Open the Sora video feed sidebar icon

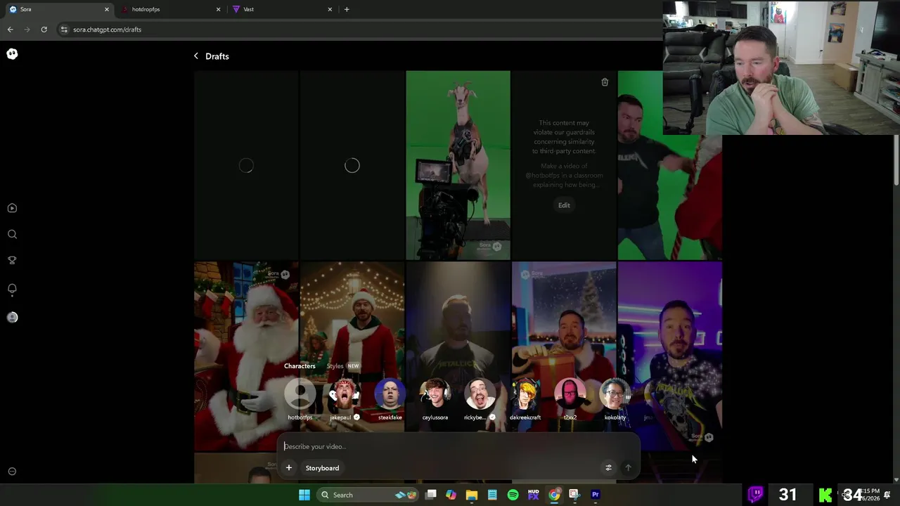coord(12,208)
